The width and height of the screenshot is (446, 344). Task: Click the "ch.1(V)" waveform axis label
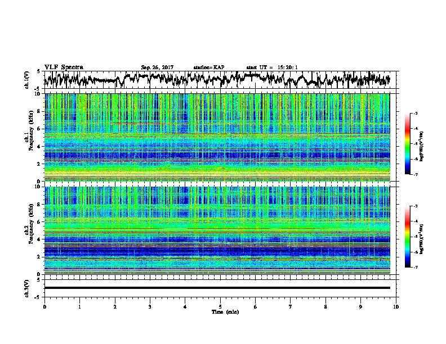(27, 80)
